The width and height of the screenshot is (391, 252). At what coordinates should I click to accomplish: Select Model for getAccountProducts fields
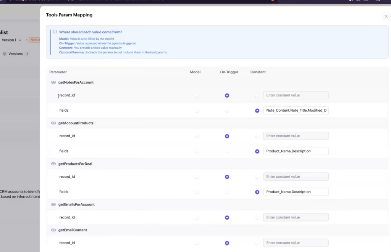(x=197, y=151)
